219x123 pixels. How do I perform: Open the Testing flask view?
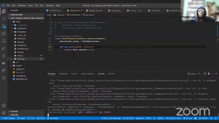coord(4,56)
